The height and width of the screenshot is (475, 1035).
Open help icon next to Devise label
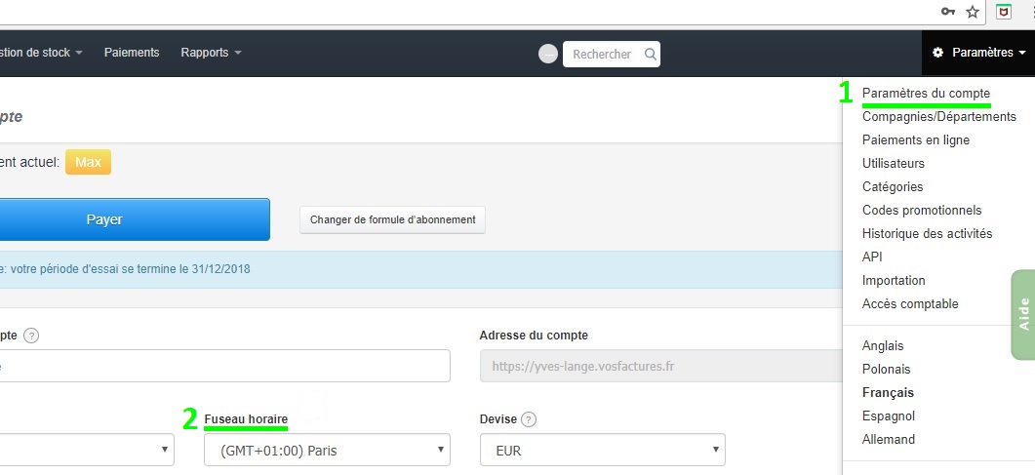click(528, 419)
